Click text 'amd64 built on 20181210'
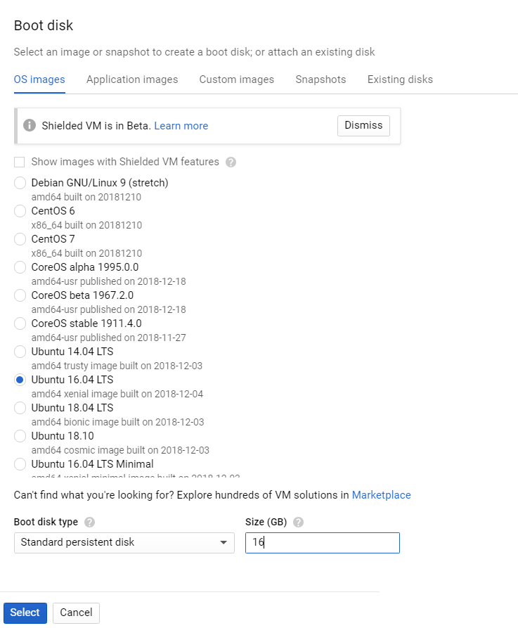Viewport: 518px width, 628px height. click(x=86, y=197)
